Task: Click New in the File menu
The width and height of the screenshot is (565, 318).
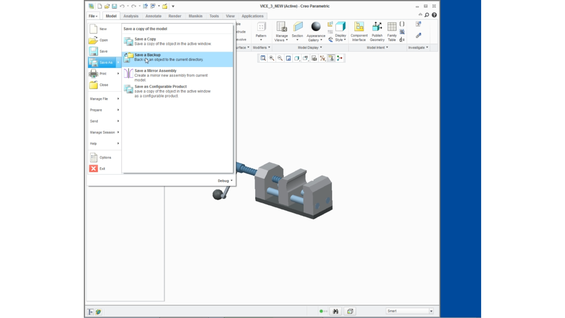Action: (x=104, y=29)
